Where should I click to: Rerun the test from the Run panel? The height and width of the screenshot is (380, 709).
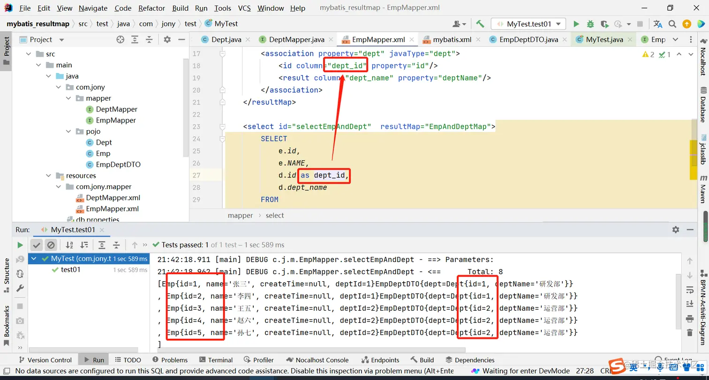pyautogui.click(x=20, y=245)
